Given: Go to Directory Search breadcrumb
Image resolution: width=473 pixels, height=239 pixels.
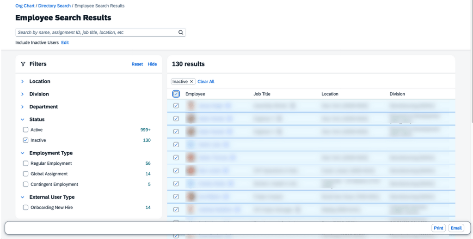Looking at the screenshot, I should 54,6.
